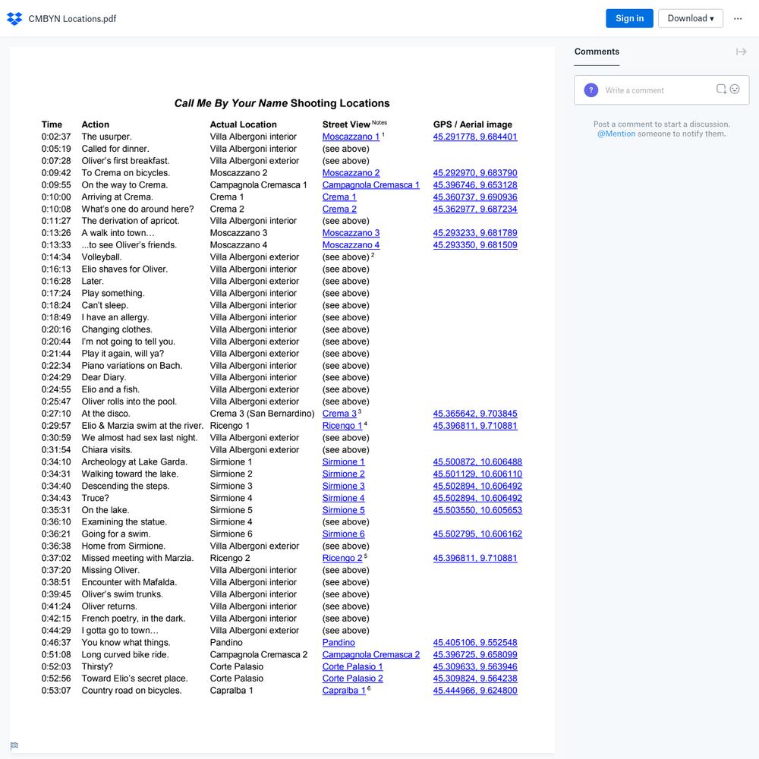Open the Dropbox logo home icon
The image size is (759, 759).
(14, 19)
